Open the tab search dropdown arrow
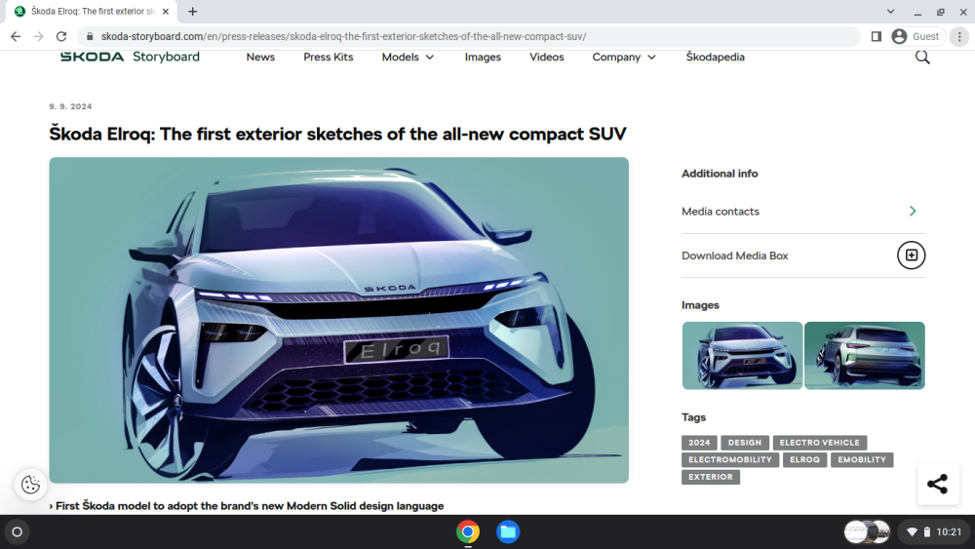This screenshot has height=549, width=975. [890, 11]
